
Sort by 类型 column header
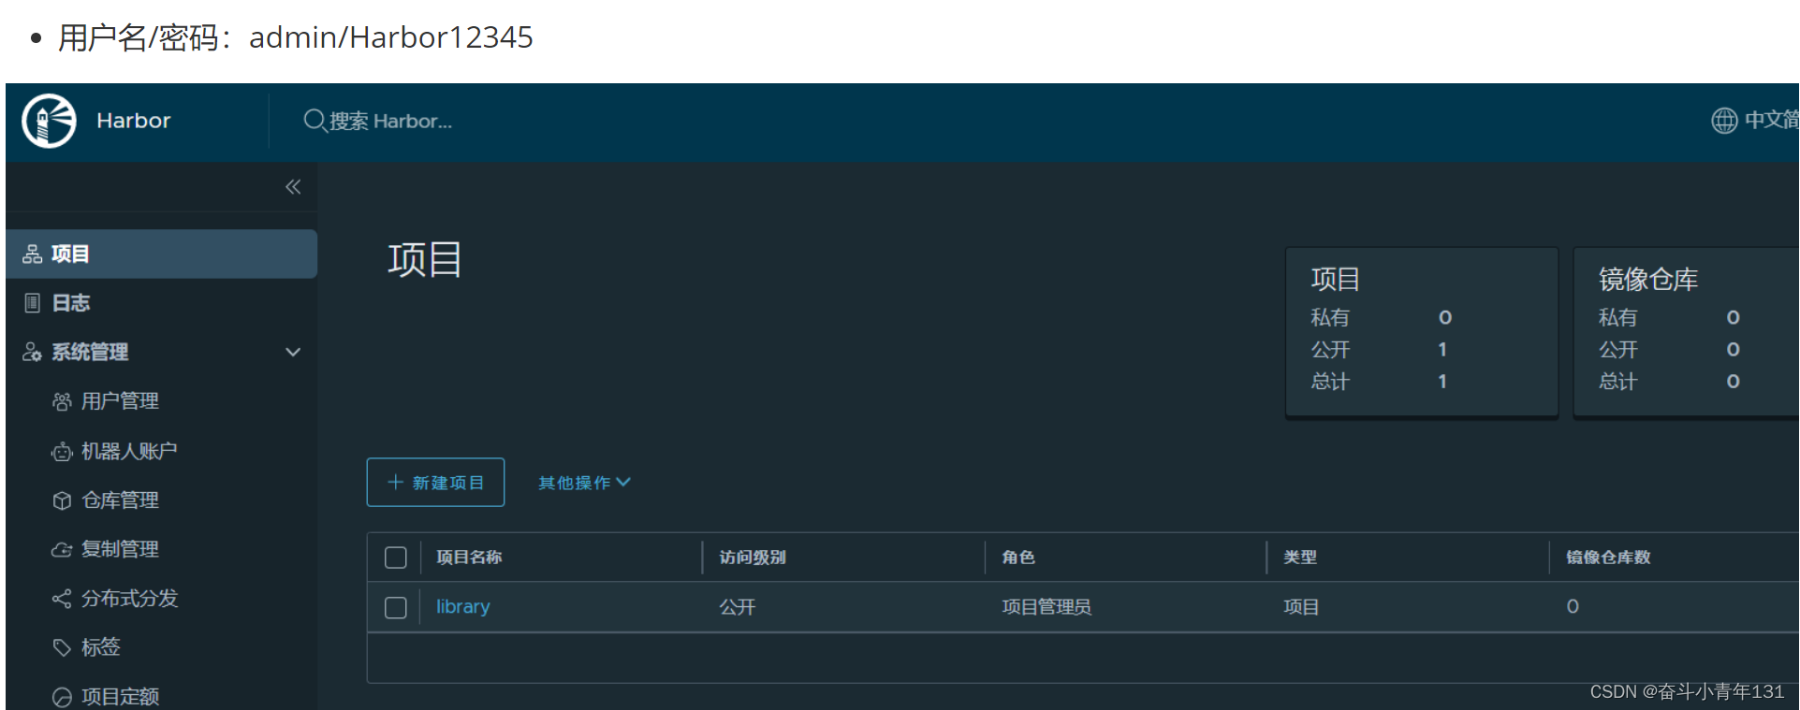[1300, 558]
